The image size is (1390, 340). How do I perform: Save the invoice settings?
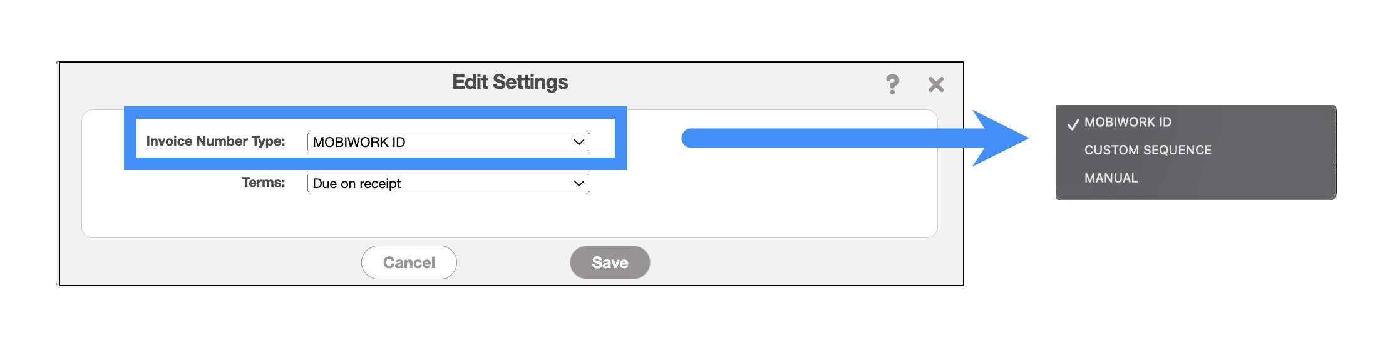609,262
